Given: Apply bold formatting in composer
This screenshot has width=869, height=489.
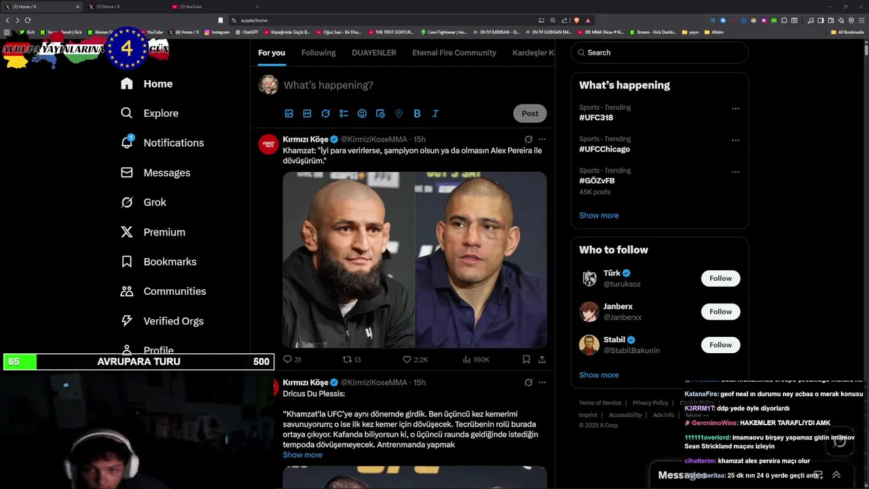Looking at the screenshot, I should 417,113.
